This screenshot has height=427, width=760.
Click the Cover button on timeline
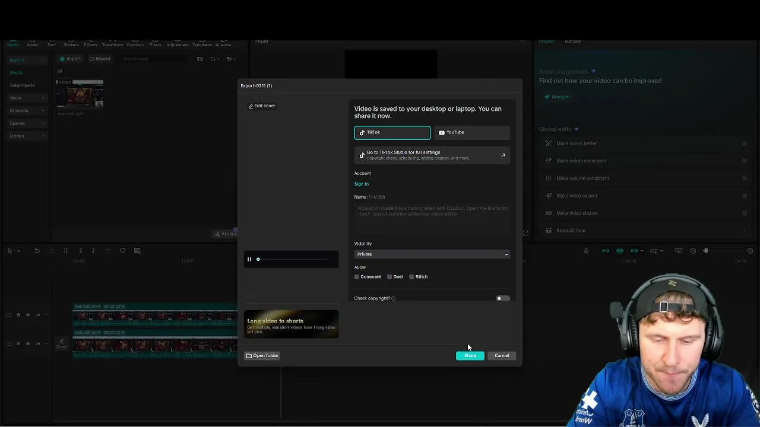(x=61, y=343)
